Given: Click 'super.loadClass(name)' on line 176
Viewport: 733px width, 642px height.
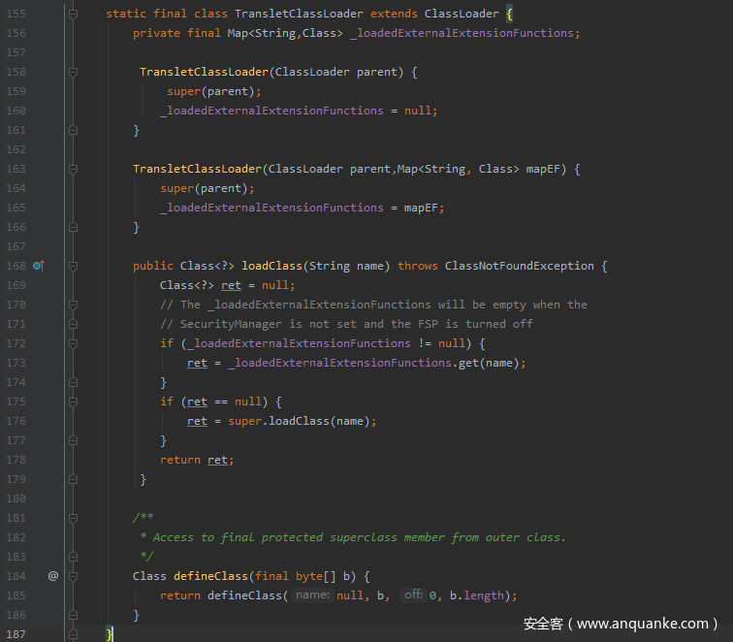Looking at the screenshot, I should [x=299, y=421].
